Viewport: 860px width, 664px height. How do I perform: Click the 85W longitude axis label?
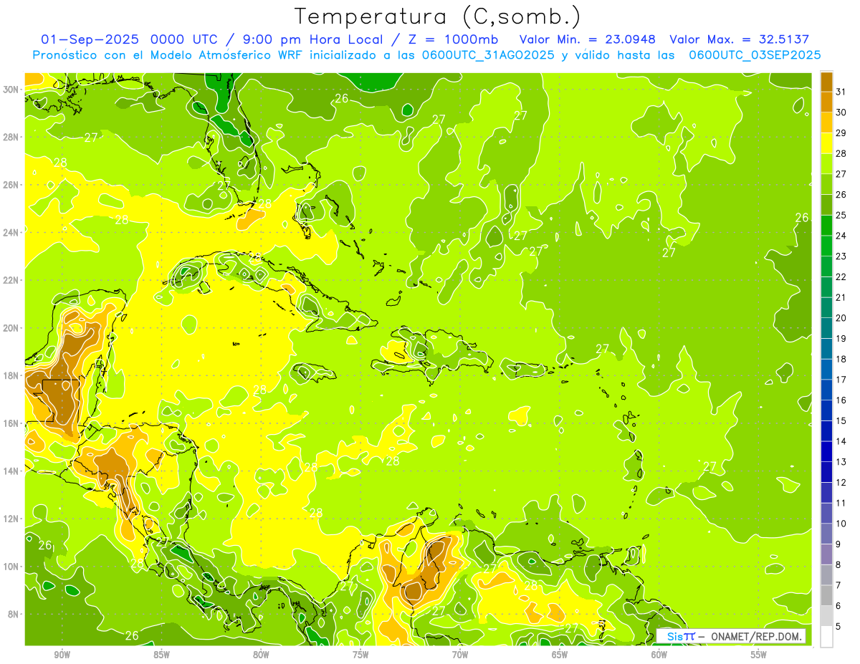point(161,655)
